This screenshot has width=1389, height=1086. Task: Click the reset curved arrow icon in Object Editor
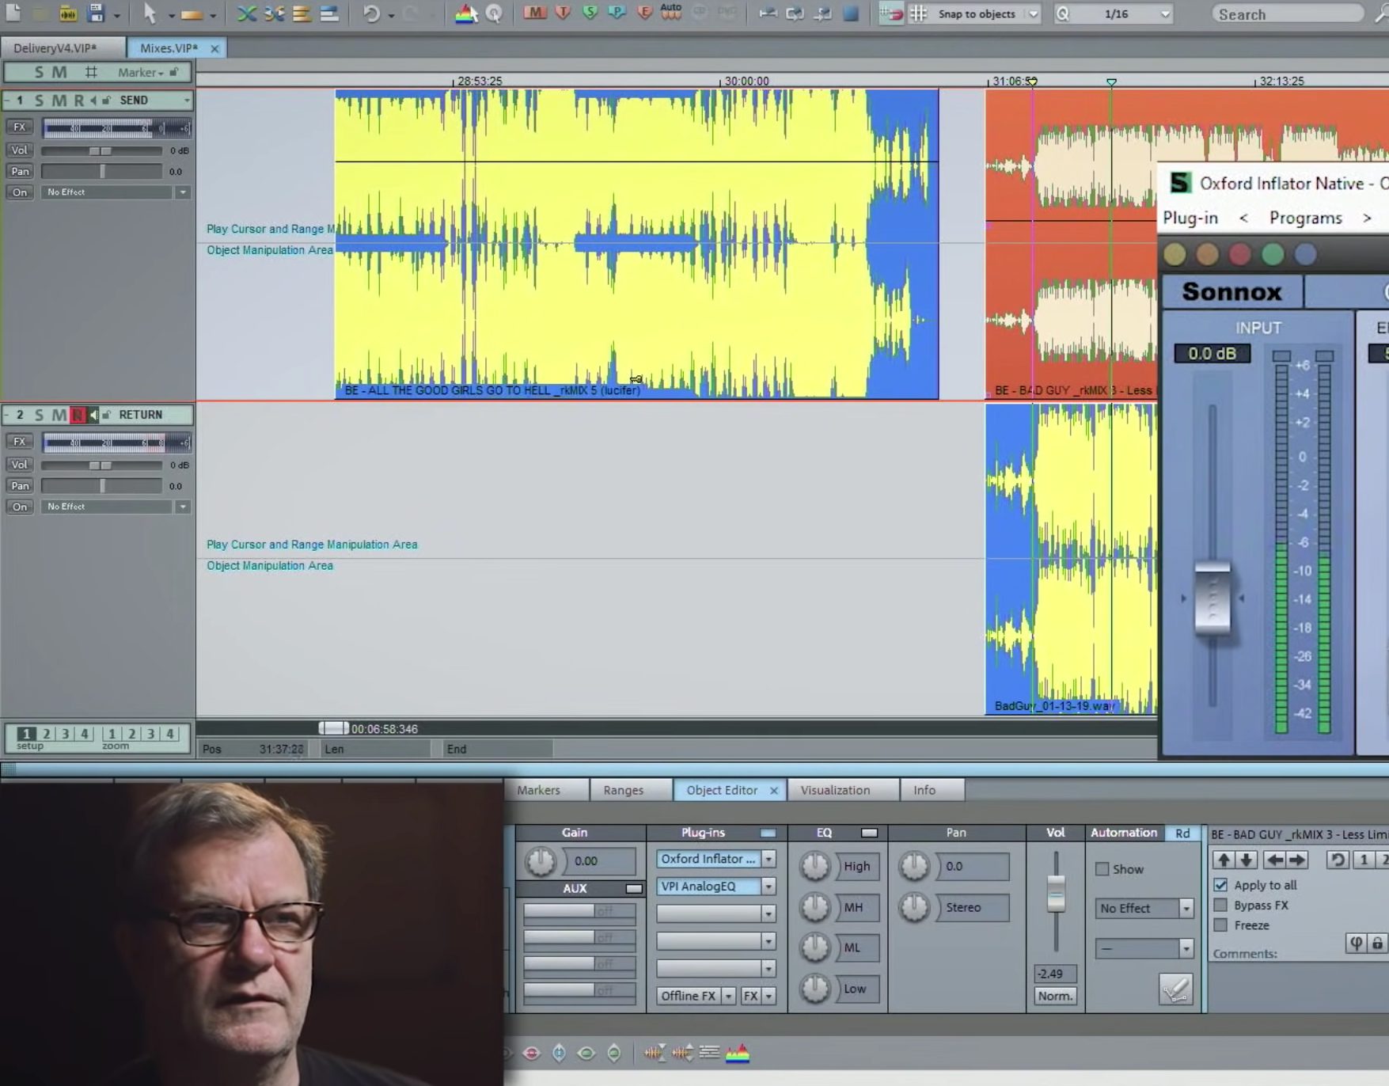click(1338, 860)
